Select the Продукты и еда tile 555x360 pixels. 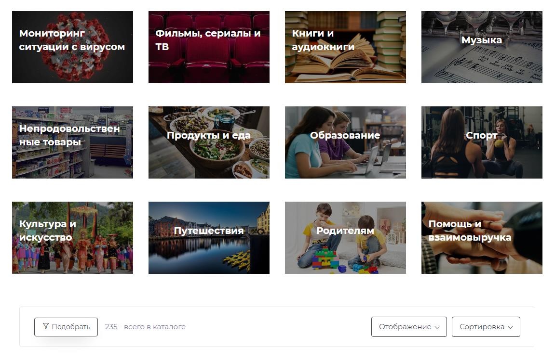click(209, 142)
